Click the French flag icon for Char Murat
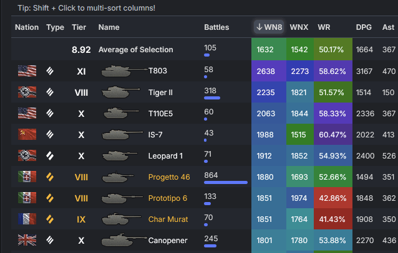Screen dimensions: 398x253 [27, 219]
